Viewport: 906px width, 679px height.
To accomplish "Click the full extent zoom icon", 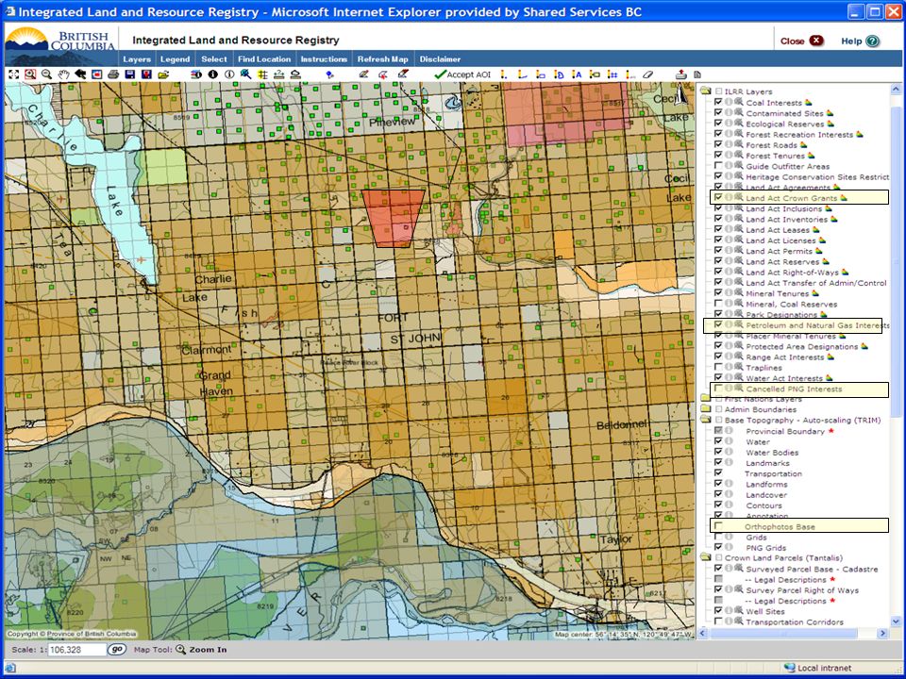I will (x=13, y=75).
